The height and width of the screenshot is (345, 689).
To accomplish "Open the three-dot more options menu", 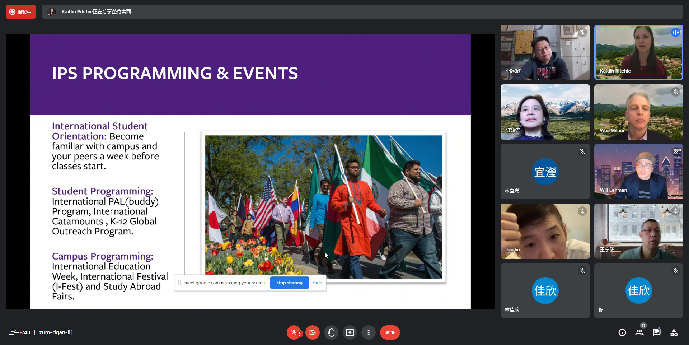I will point(369,332).
